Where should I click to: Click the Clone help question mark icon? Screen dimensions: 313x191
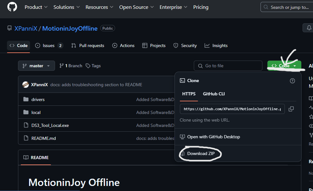click(x=292, y=81)
